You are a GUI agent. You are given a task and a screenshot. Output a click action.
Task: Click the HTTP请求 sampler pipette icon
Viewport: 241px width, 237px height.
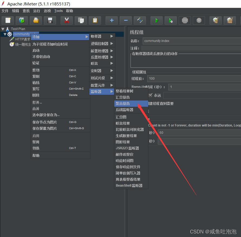pyautogui.click(x=12, y=39)
